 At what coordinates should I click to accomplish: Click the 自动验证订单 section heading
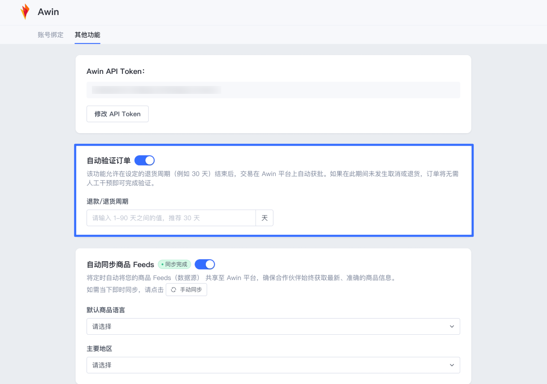point(109,161)
